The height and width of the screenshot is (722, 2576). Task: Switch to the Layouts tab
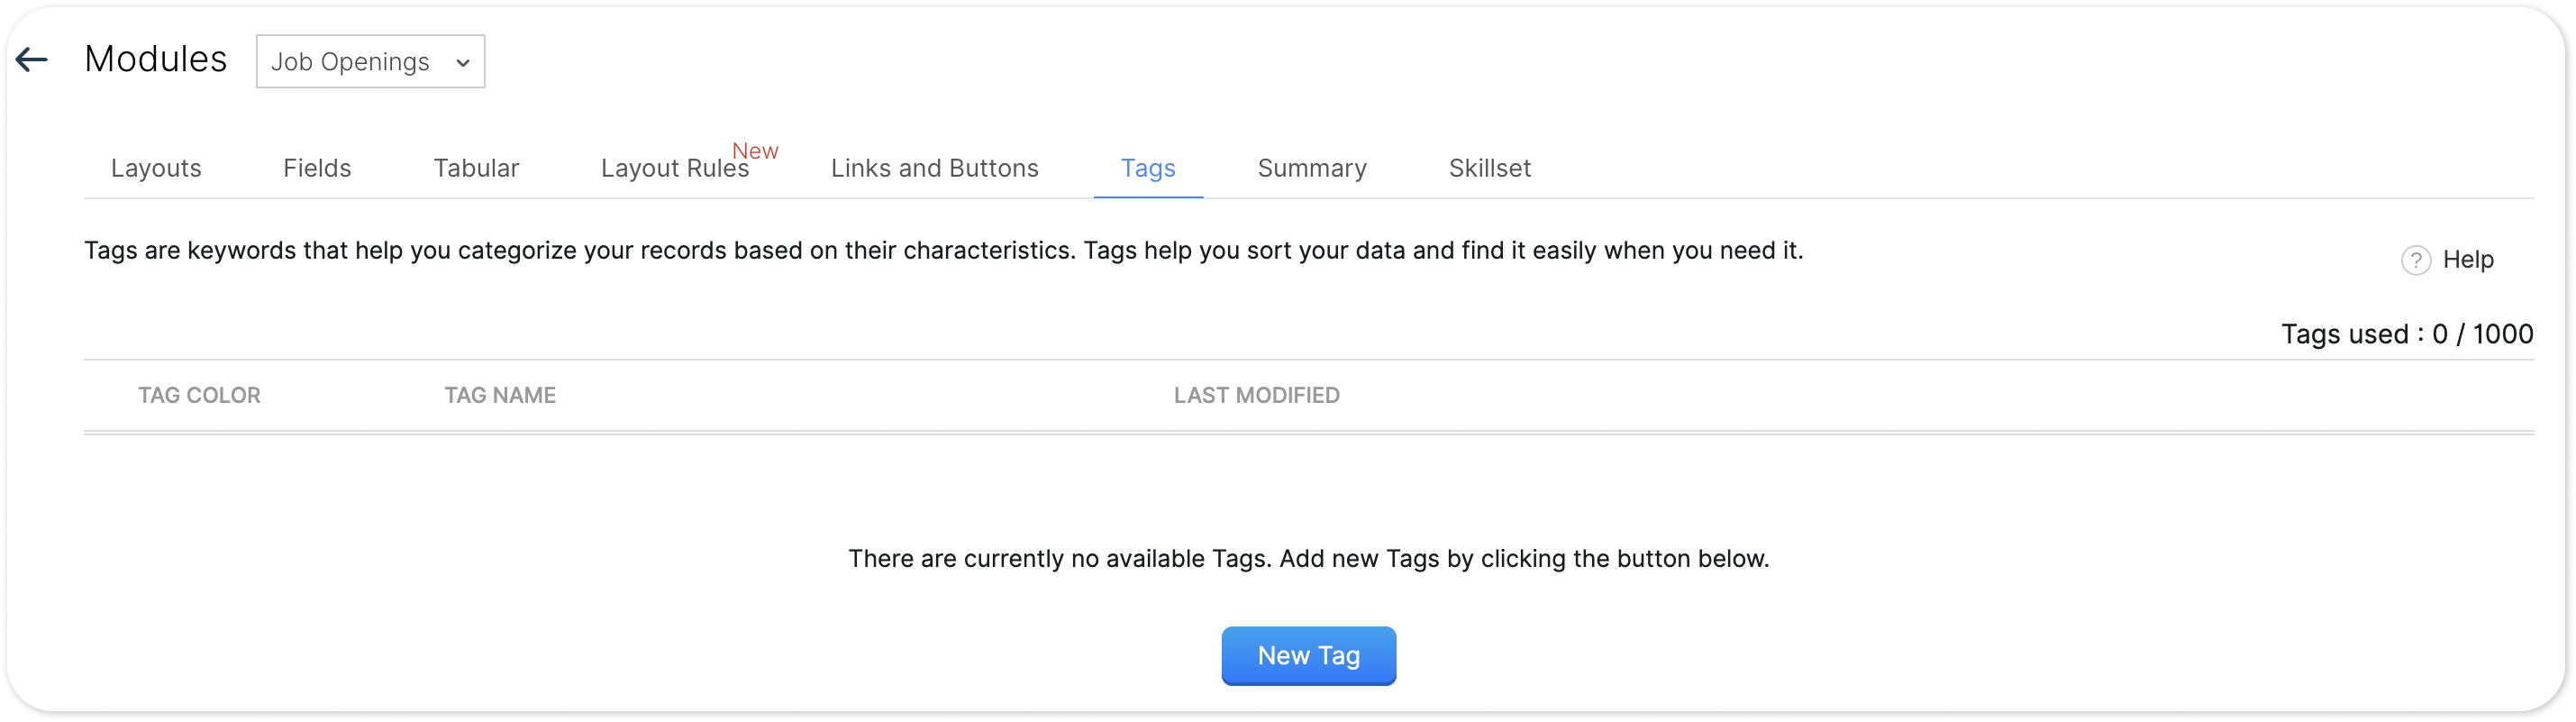point(156,168)
